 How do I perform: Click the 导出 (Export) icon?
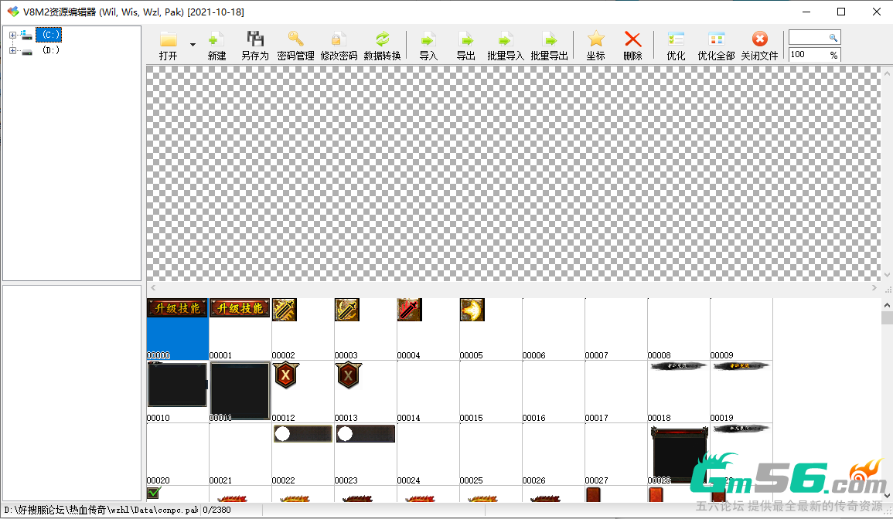[465, 39]
